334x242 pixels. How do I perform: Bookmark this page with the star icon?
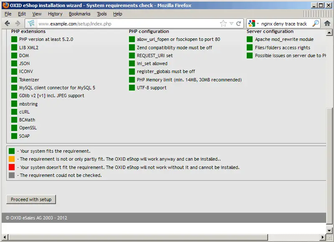coord(223,23)
